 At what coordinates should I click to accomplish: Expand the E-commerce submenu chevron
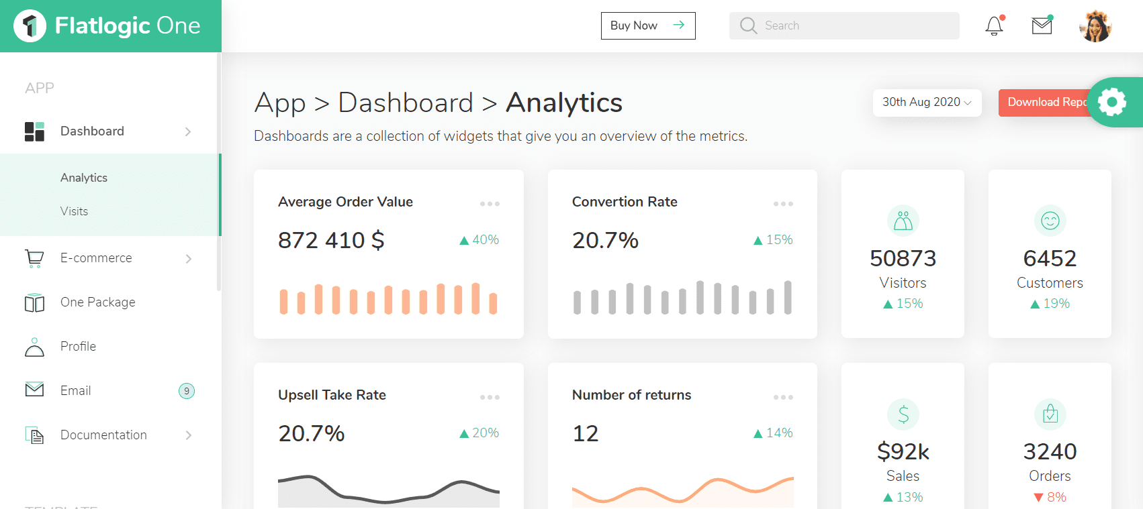click(188, 259)
